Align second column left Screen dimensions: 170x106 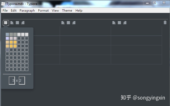tap(63, 23)
